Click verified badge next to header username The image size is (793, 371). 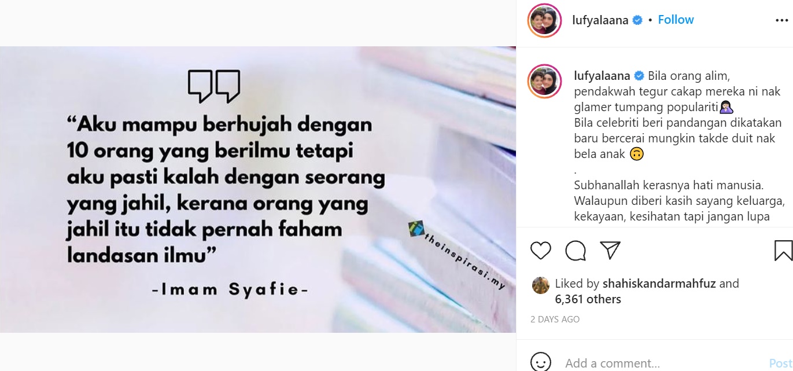[637, 20]
